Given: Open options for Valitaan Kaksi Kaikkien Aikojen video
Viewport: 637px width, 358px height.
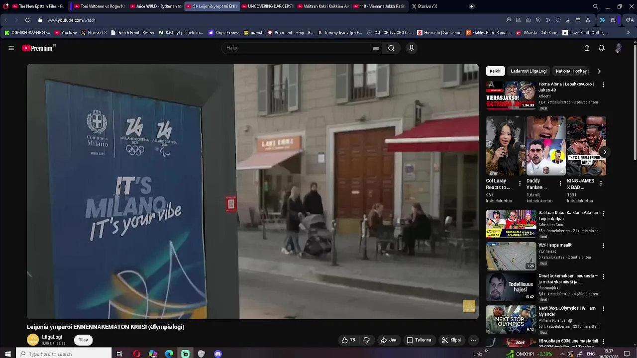Looking at the screenshot, I should click(x=604, y=213).
